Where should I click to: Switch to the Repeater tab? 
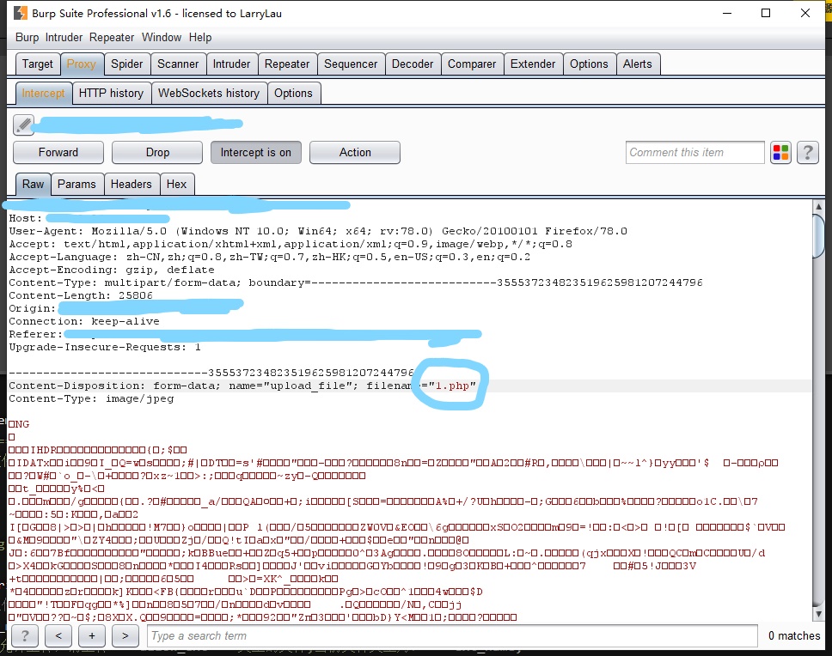(x=287, y=64)
